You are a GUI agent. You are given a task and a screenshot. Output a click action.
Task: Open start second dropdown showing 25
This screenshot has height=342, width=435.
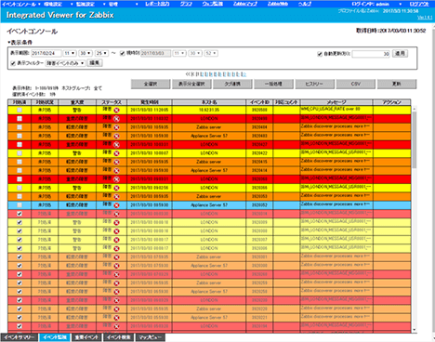[102, 53]
